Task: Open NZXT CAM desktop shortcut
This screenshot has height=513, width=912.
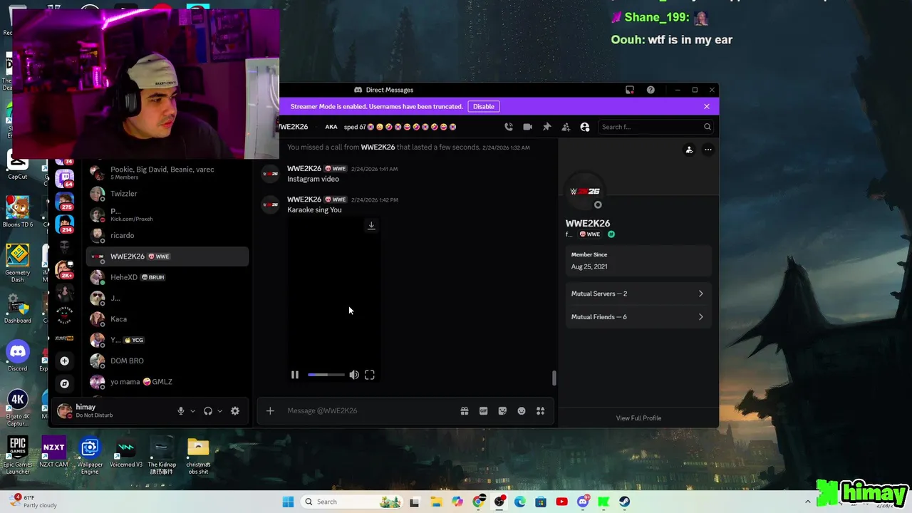Action: (53, 453)
